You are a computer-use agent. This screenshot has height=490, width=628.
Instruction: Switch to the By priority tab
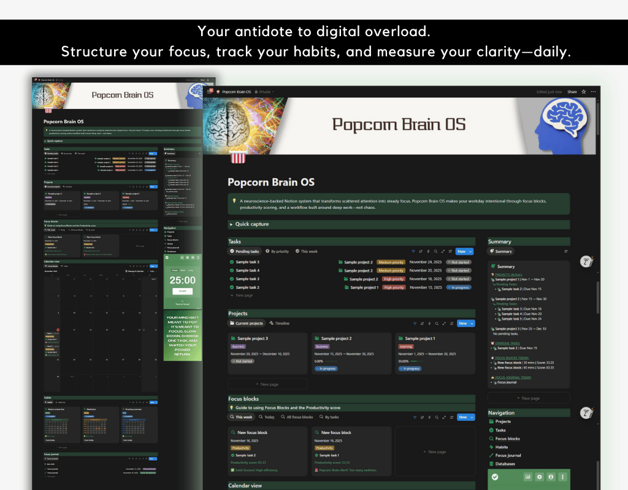(277, 251)
